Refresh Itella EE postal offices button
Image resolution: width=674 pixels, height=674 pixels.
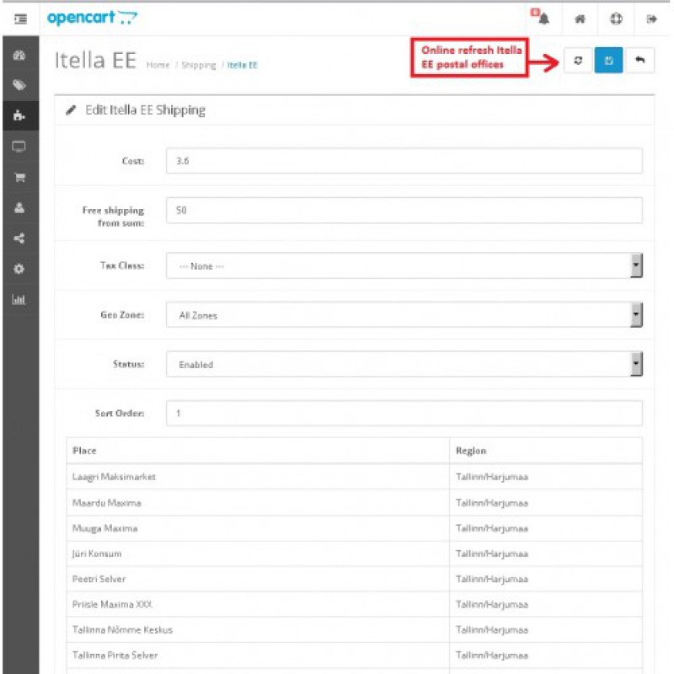pyautogui.click(x=578, y=60)
